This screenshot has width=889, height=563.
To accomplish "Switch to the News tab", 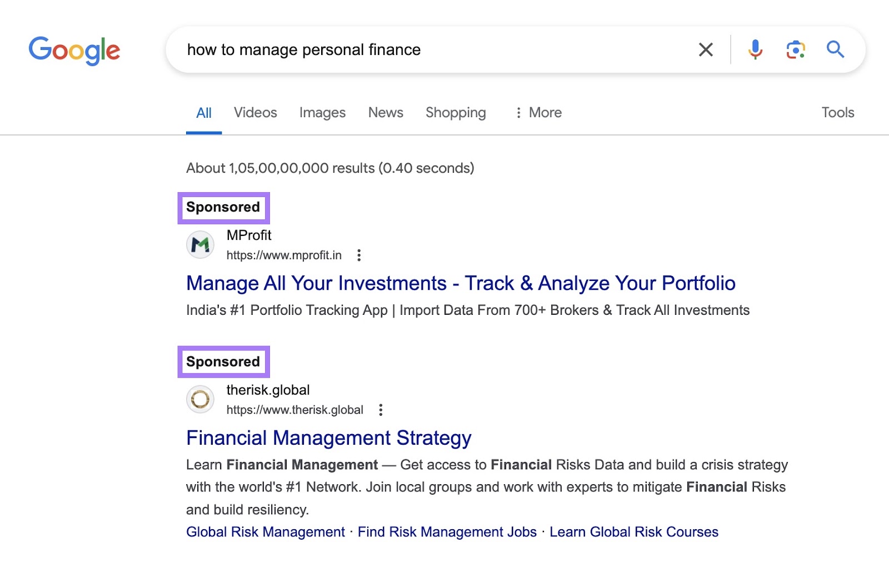I will click(x=385, y=112).
